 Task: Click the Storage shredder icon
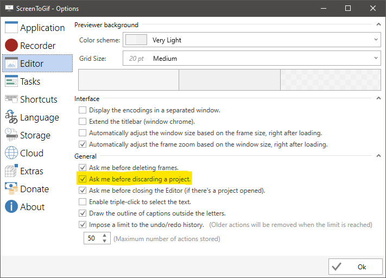11,135
